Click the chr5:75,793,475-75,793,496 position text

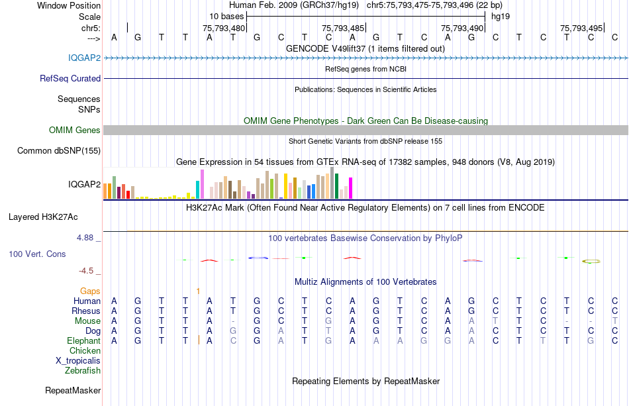click(434, 5)
